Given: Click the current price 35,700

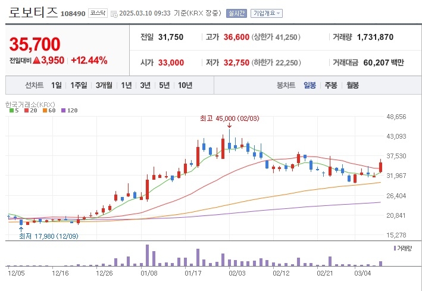Looking at the screenshot, I should [x=35, y=44].
